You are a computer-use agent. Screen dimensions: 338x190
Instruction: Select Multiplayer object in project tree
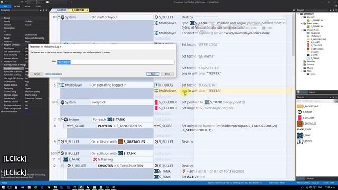pyautogui.click(x=314, y=36)
